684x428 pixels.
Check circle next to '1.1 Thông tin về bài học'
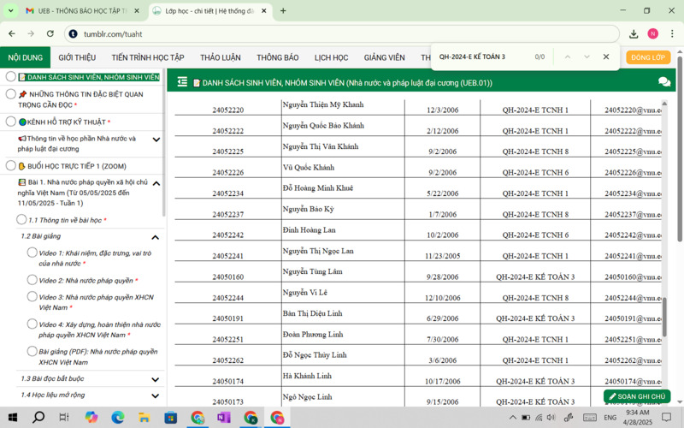point(21,220)
